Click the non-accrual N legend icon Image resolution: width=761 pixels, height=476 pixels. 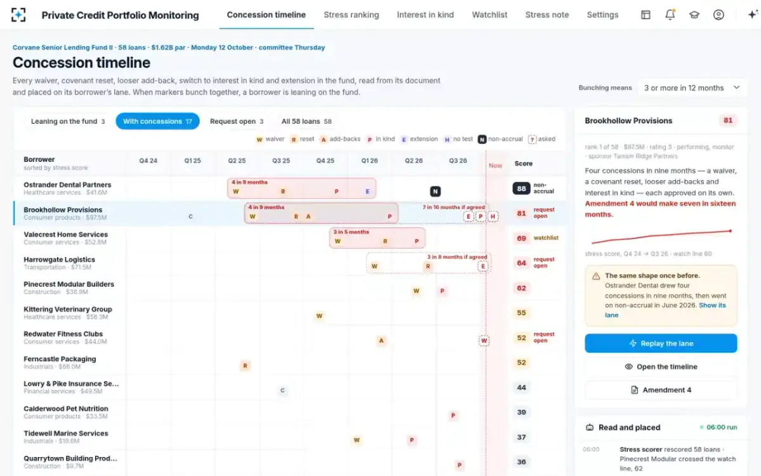482,139
